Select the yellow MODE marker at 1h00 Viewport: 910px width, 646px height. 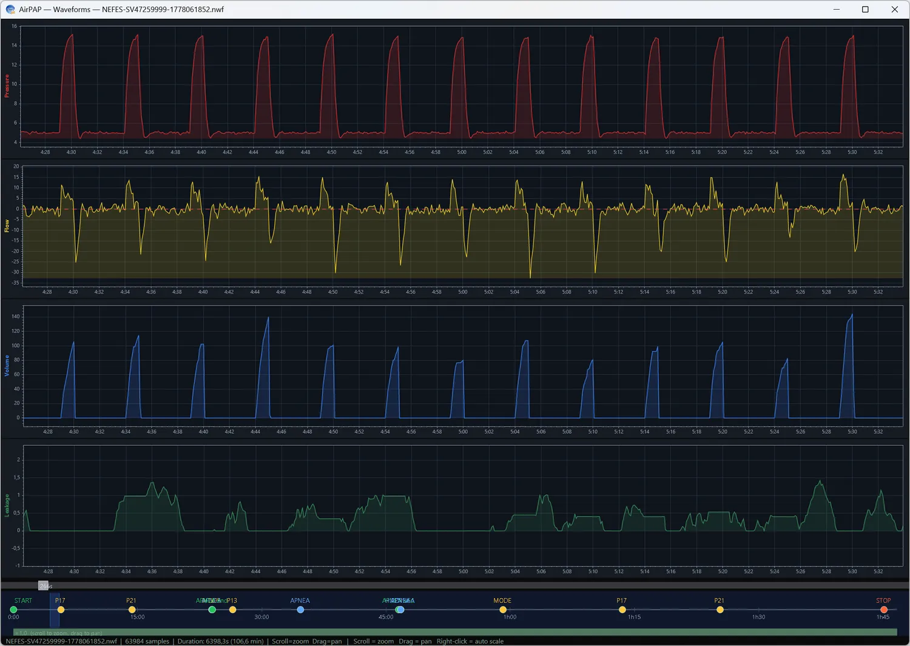click(503, 610)
